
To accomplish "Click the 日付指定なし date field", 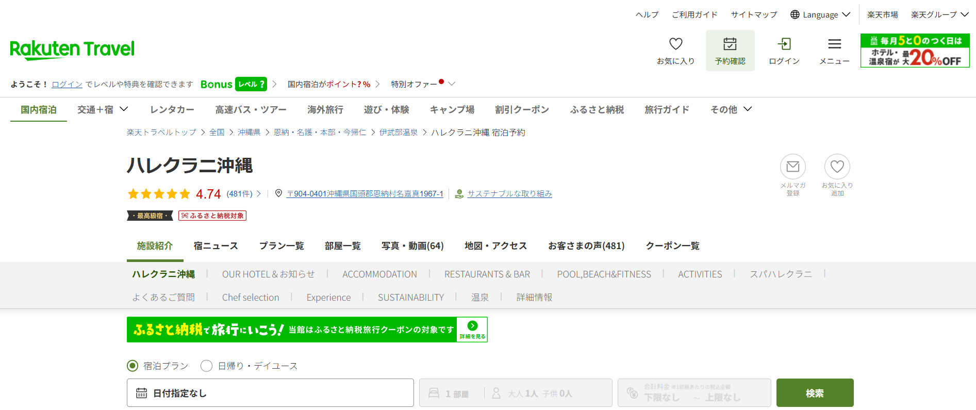I will 270,393.
